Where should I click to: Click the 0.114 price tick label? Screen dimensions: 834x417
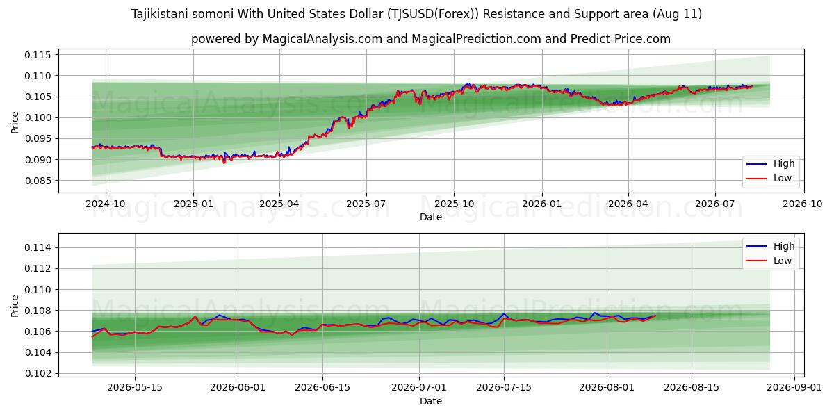[x=39, y=247]
